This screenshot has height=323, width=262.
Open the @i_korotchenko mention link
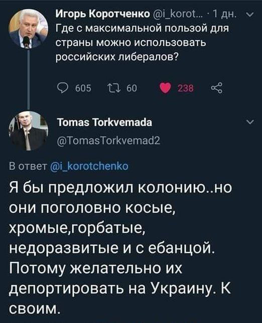pyautogui.click(x=89, y=166)
